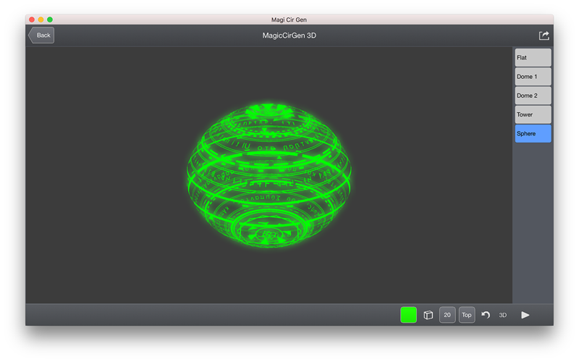Reset rotation with the curved arrow icon
Viewport: 579px width, 362px height.
pyautogui.click(x=486, y=315)
